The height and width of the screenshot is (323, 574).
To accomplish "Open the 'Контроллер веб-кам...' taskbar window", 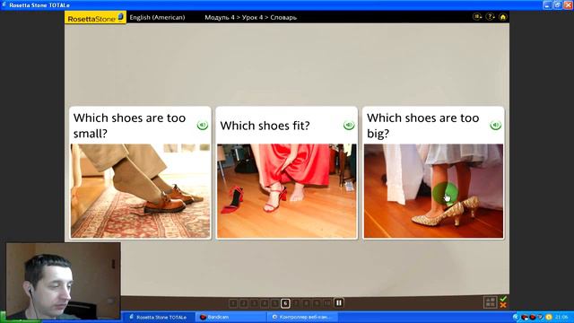I will (x=303, y=317).
